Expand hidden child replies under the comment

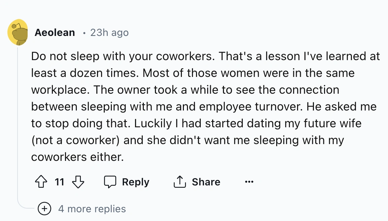(x=44, y=209)
